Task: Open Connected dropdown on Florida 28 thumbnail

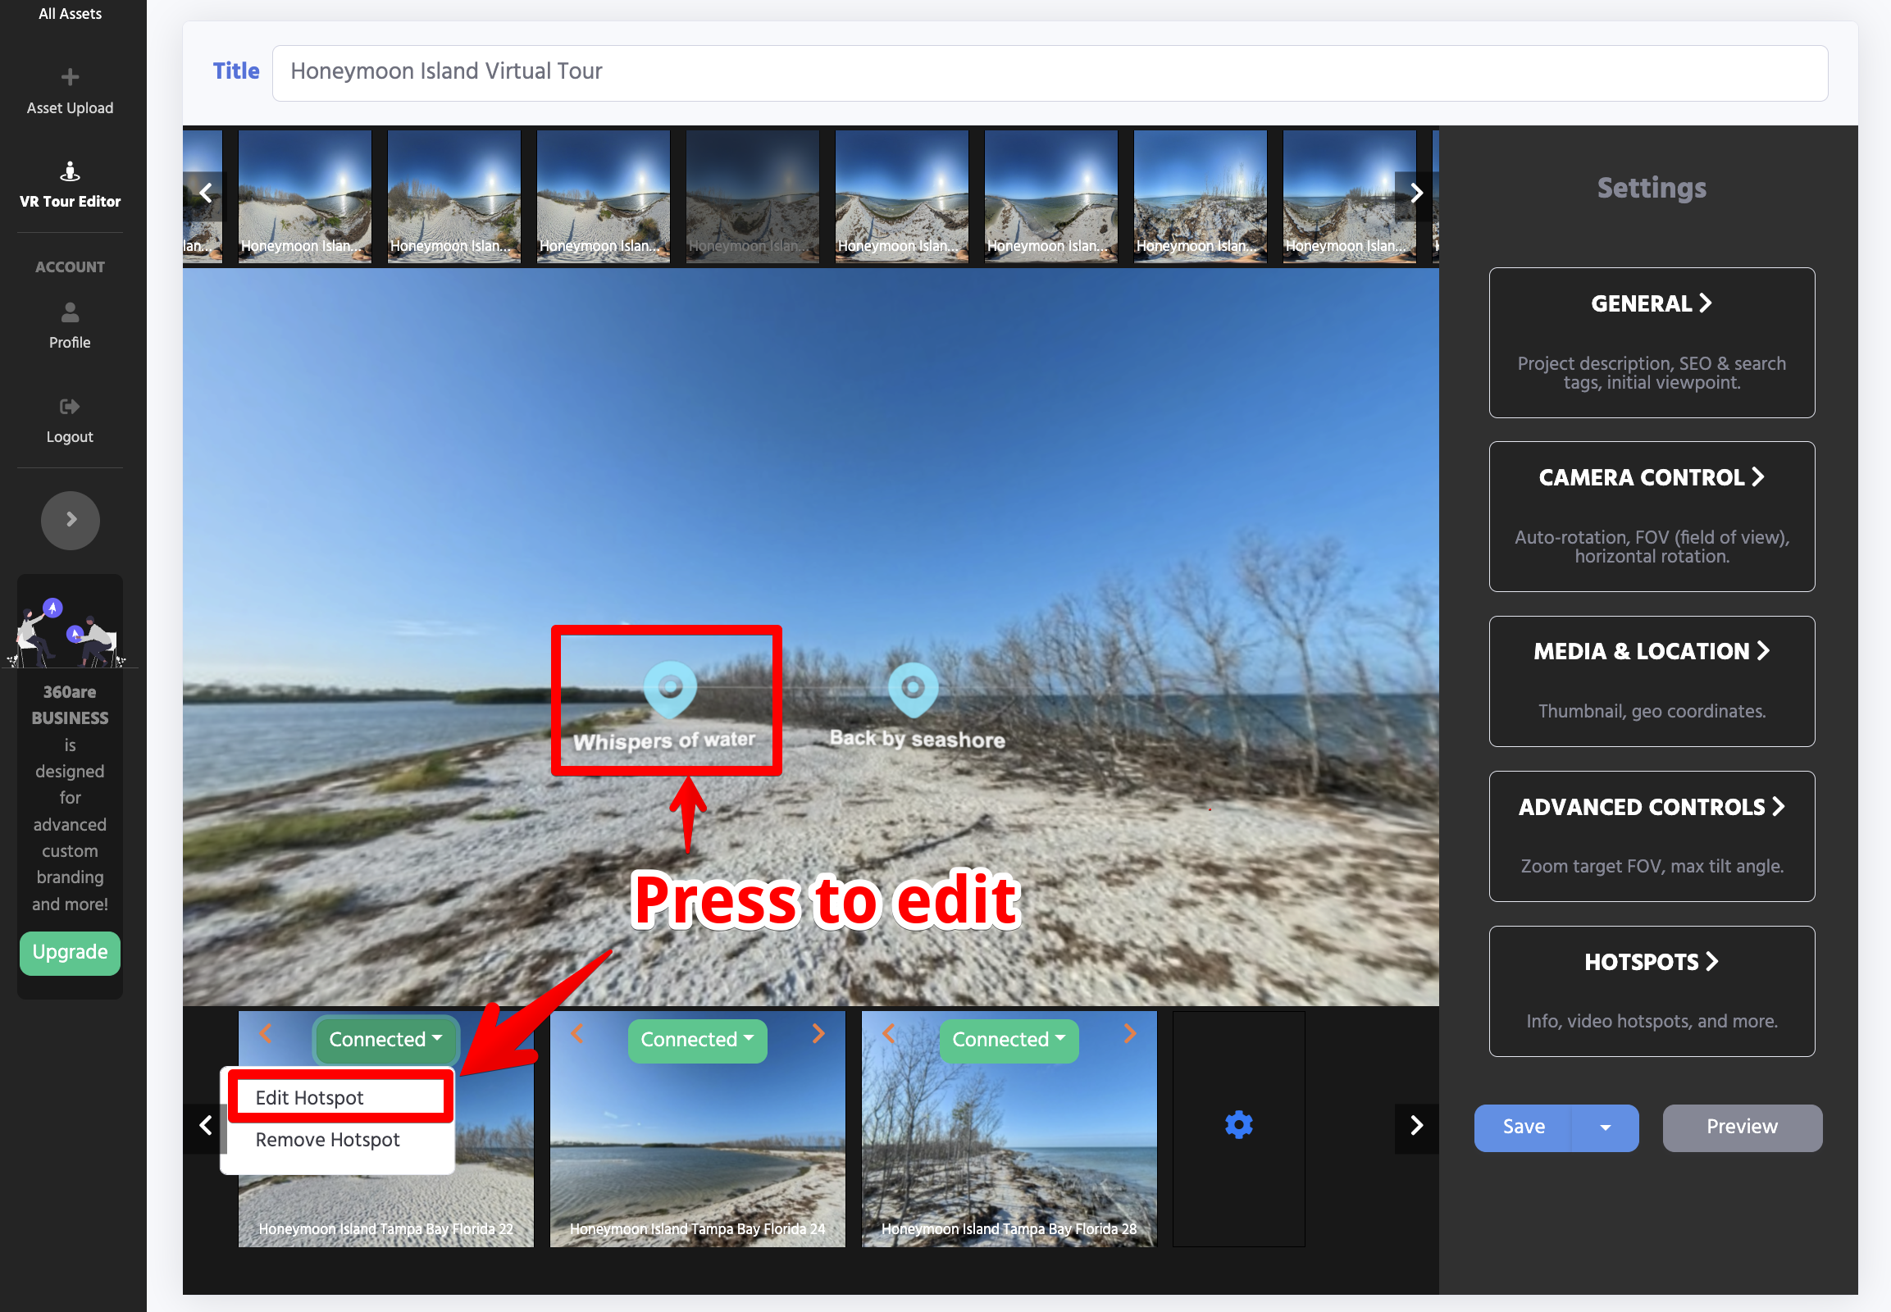Action: tap(1008, 1040)
